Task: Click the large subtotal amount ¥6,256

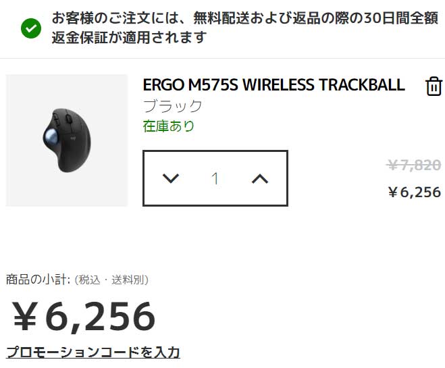Action: point(84,317)
